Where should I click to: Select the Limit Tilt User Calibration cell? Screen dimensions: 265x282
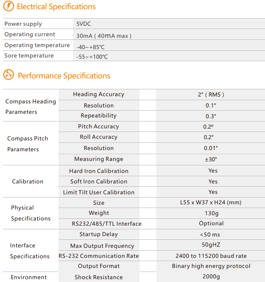click(98, 192)
